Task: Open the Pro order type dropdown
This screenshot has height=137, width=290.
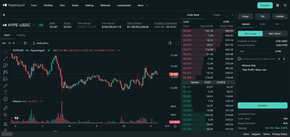Action: [x=279, y=24]
